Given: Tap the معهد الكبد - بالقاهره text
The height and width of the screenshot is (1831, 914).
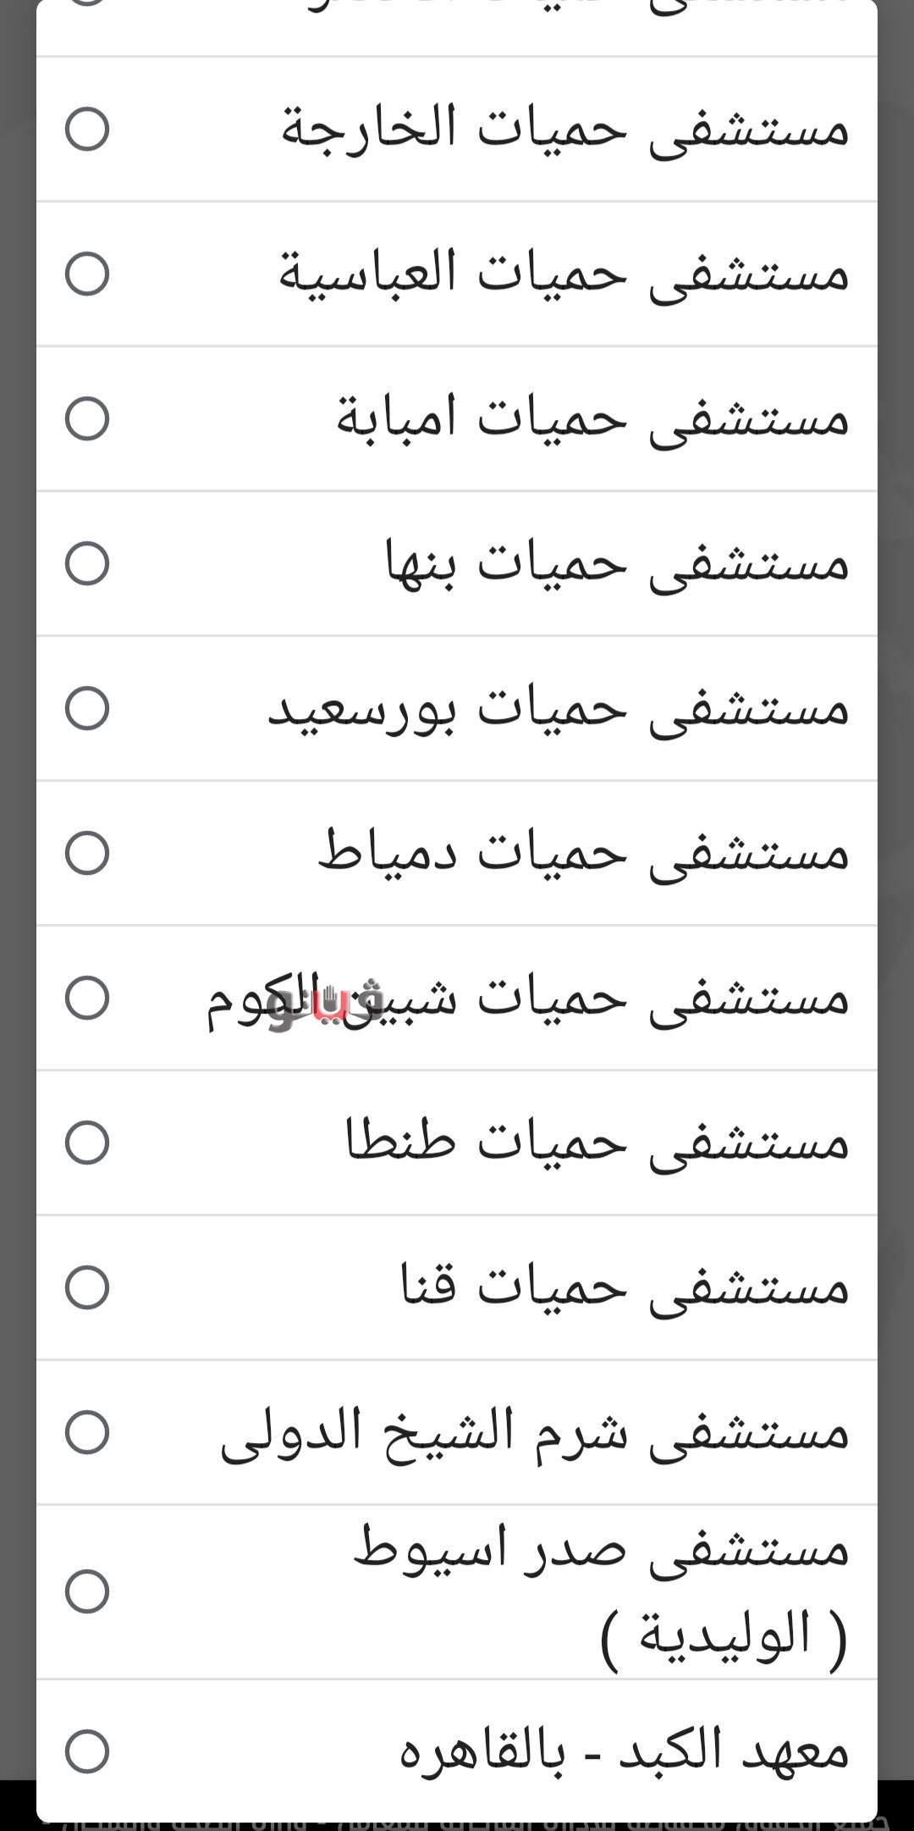Looking at the screenshot, I should point(624,1751).
